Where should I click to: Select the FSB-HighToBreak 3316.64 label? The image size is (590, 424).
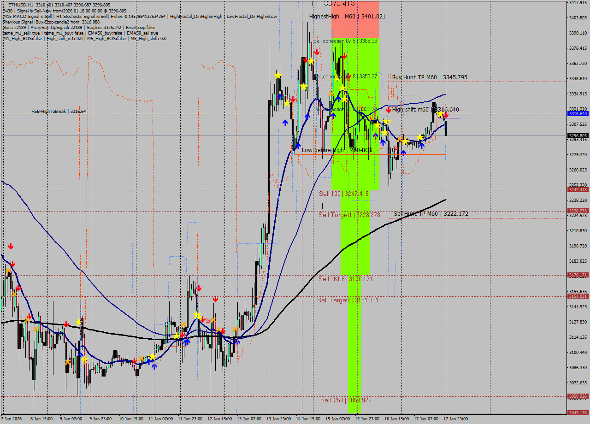53,112
